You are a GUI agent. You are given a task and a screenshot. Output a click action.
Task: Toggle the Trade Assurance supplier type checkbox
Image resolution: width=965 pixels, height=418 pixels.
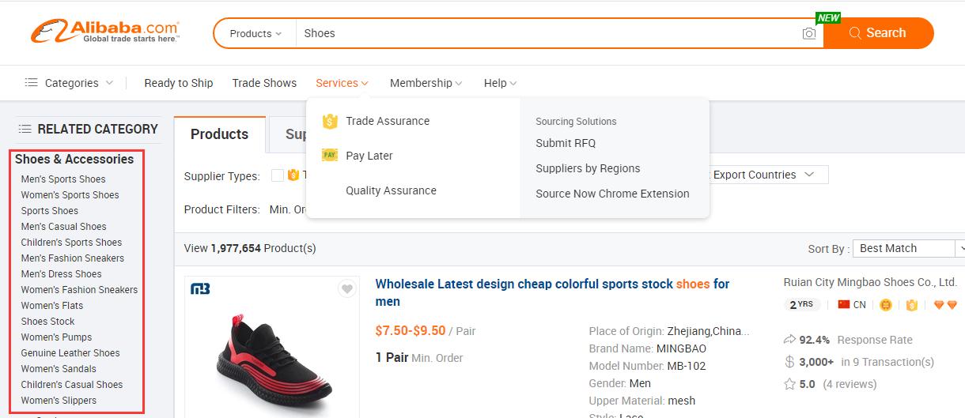pos(278,175)
